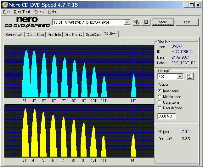Enable the User defined position option

[x=160, y=108]
